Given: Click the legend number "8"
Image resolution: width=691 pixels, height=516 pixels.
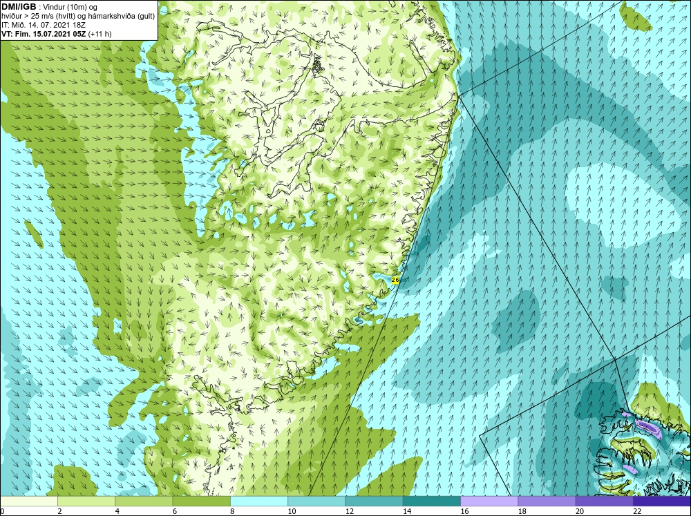Looking at the screenshot, I should point(232,511).
